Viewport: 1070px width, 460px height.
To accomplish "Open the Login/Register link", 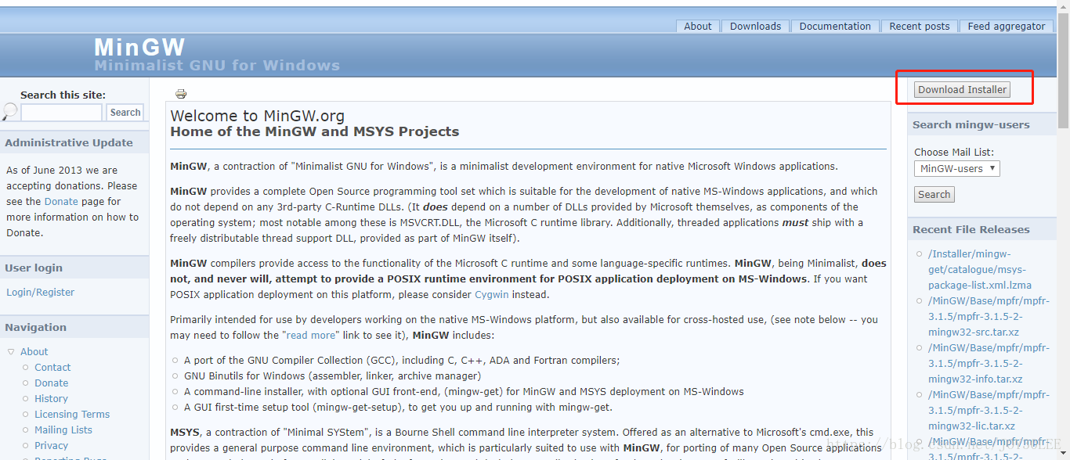I will point(41,292).
